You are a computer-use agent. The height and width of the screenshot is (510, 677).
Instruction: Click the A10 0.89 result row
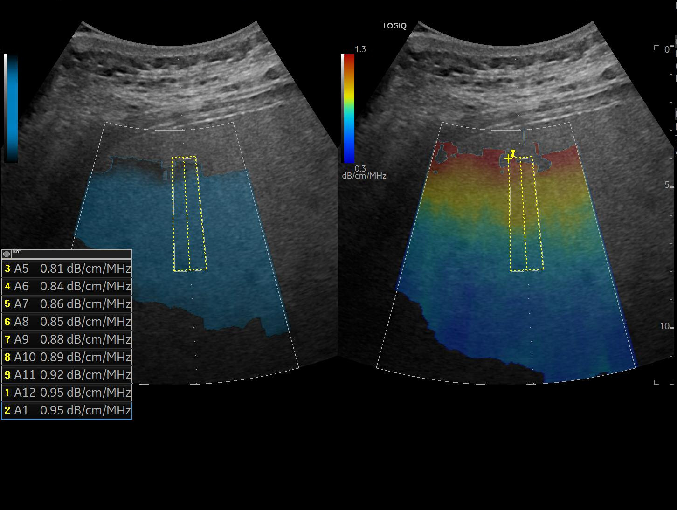tap(67, 357)
